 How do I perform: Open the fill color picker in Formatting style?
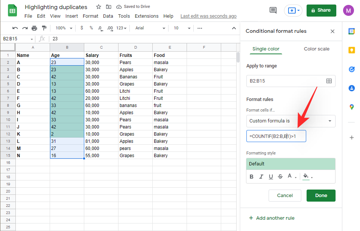(306, 176)
